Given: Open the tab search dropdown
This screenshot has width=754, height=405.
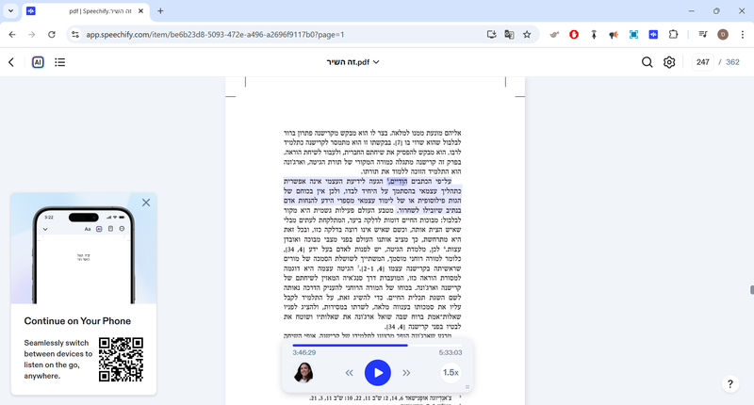Looking at the screenshot, I should click(x=10, y=10).
